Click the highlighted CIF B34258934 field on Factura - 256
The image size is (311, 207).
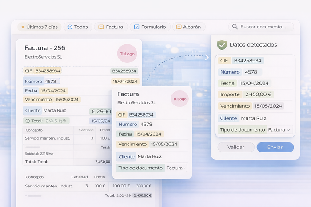tap(42, 71)
